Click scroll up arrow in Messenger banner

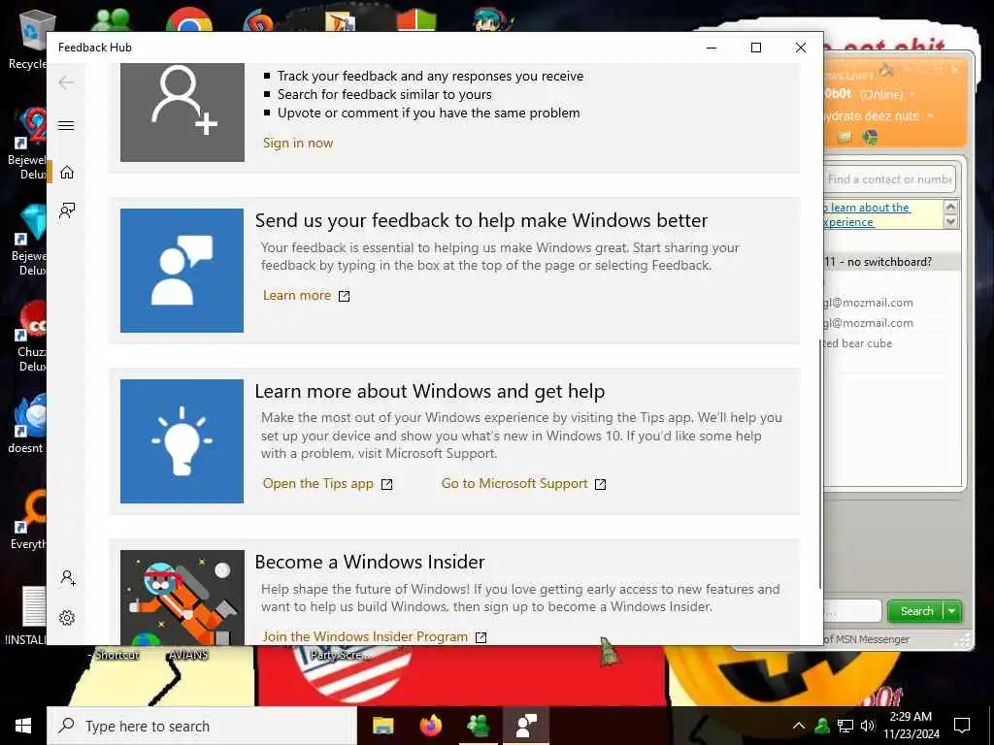click(950, 207)
